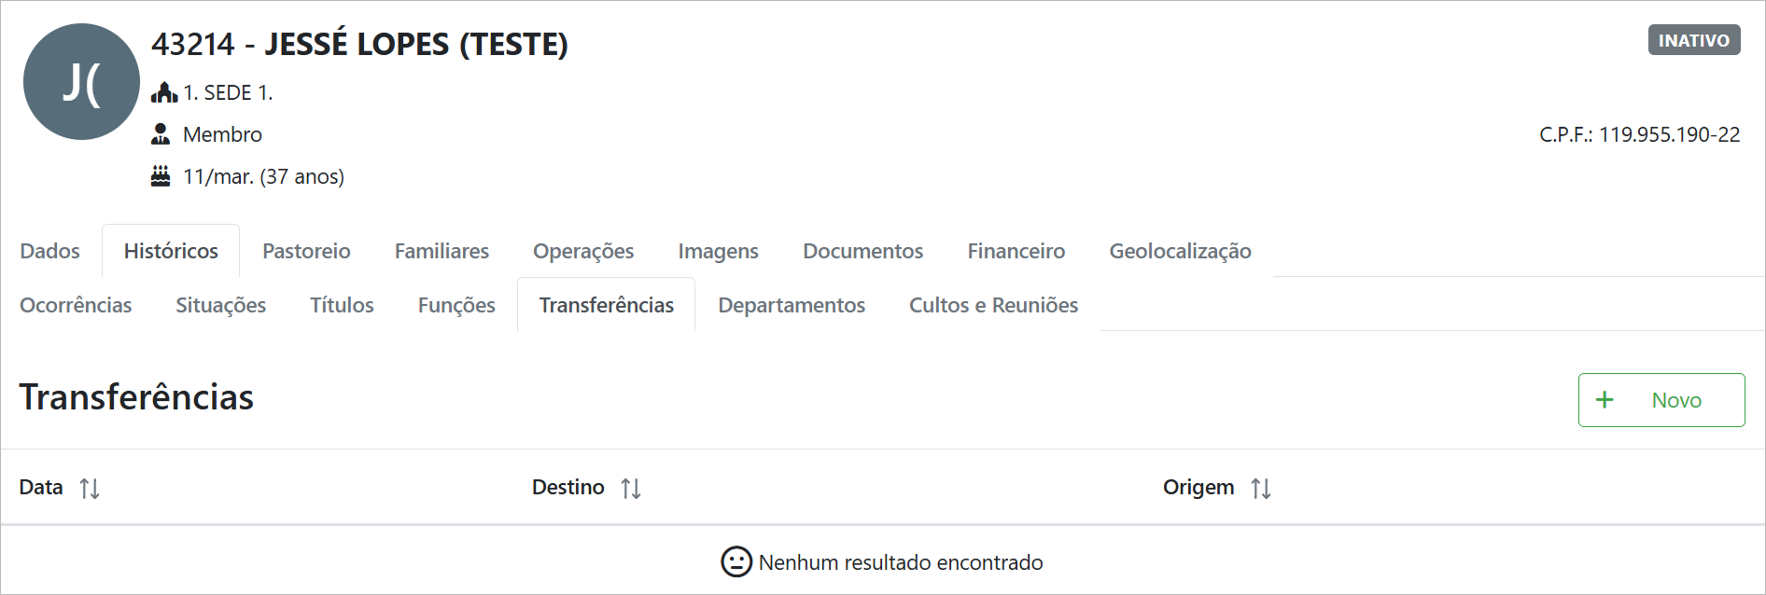Click the birthday cake icon
The image size is (1766, 595).
[161, 176]
